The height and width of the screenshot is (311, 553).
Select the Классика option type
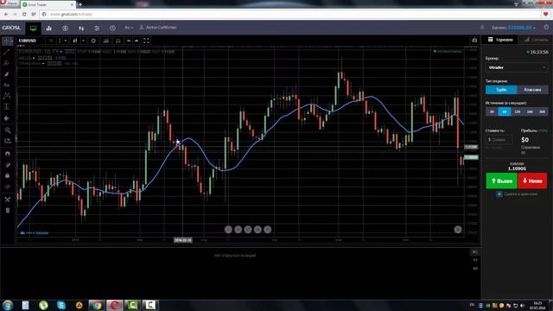pyautogui.click(x=532, y=90)
